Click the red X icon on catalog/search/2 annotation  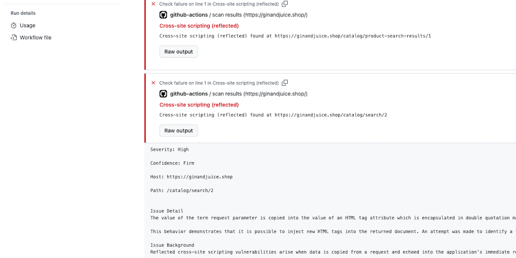pos(153,83)
